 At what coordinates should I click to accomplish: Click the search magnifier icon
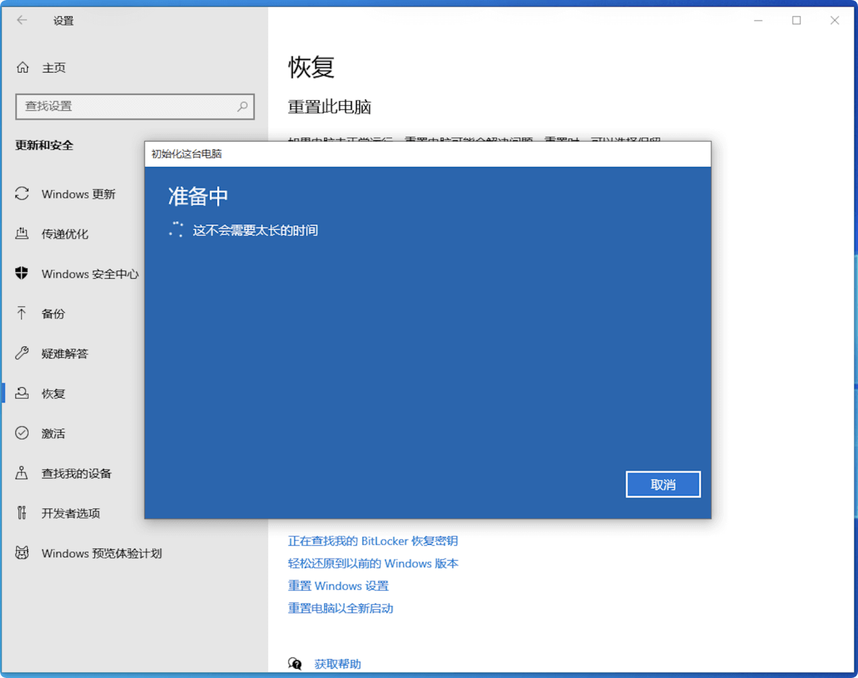pyautogui.click(x=242, y=106)
